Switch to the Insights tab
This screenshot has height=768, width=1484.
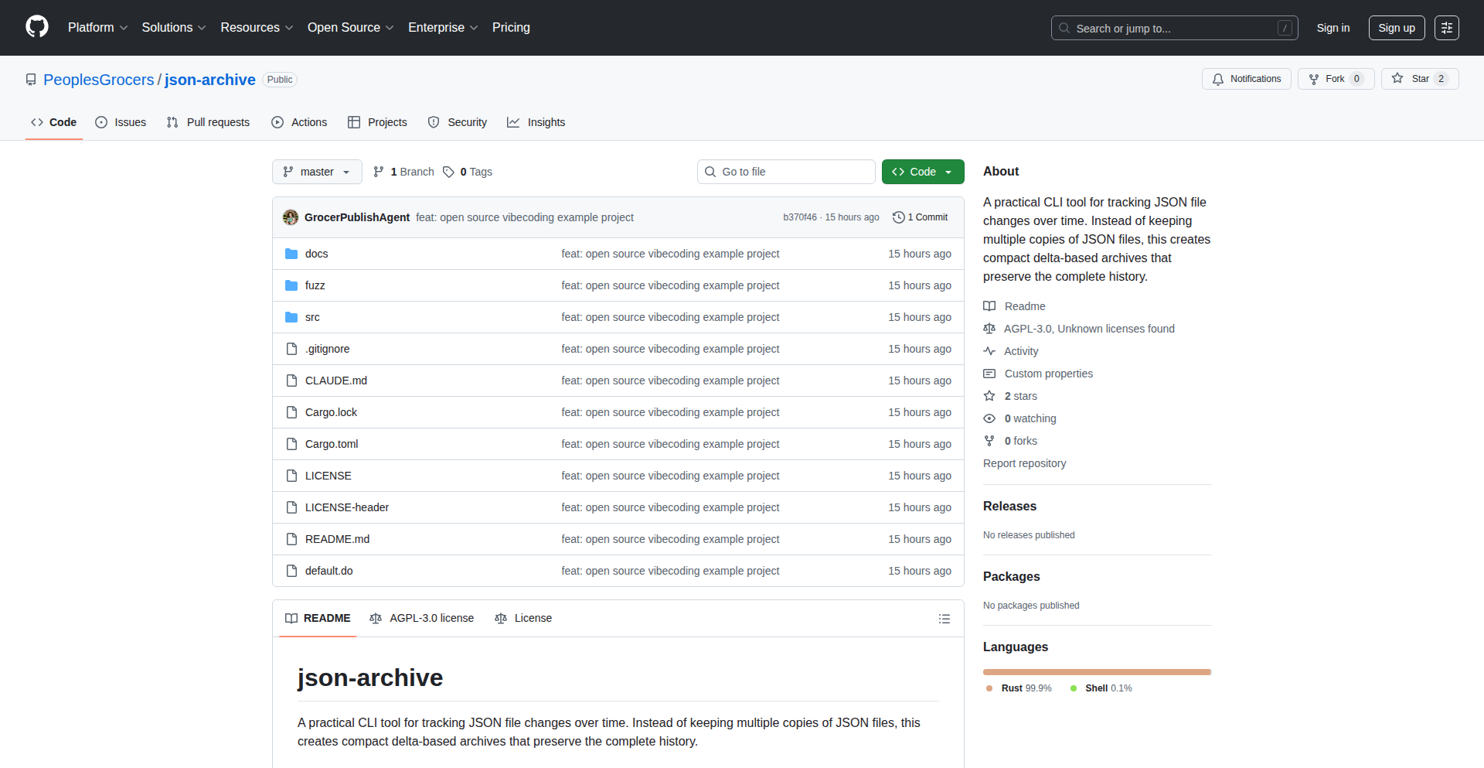(x=536, y=122)
